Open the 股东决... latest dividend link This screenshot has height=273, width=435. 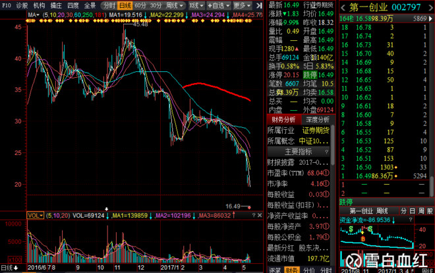pyautogui.click(x=314, y=248)
